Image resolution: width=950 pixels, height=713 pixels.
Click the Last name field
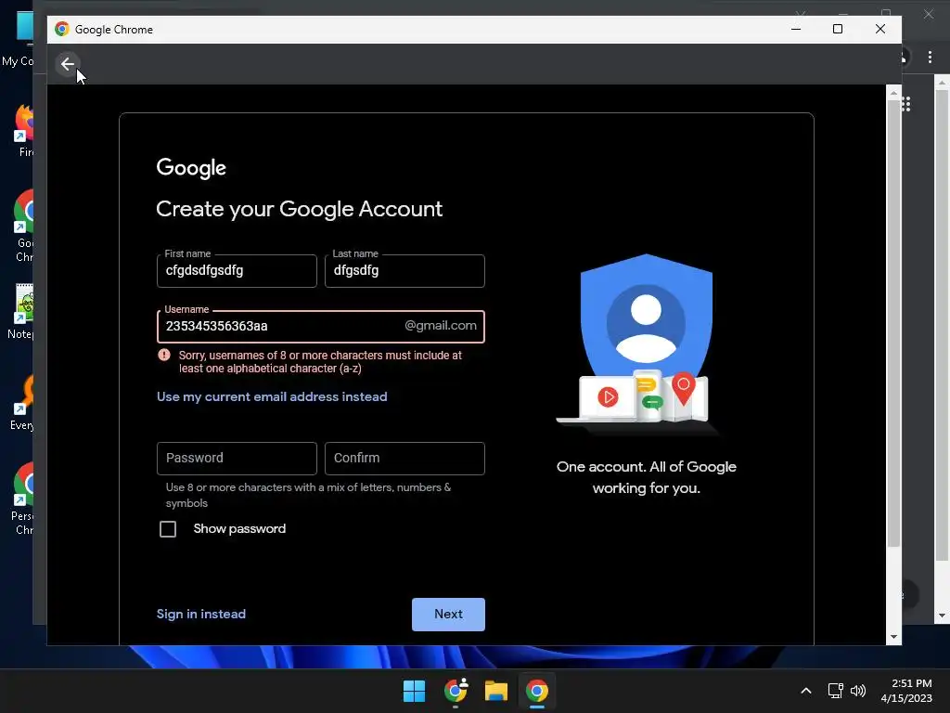pyautogui.click(x=404, y=271)
